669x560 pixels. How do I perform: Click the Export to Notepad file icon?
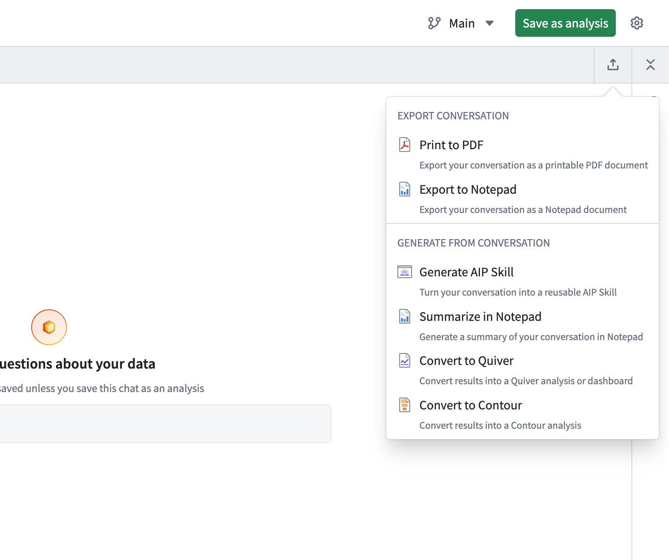click(x=404, y=189)
